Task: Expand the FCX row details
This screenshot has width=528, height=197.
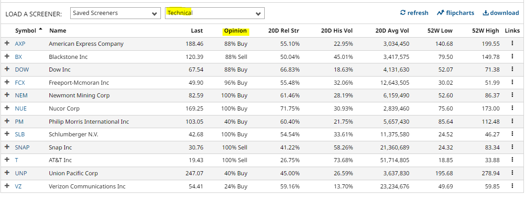Action: pyautogui.click(x=7, y=83)
